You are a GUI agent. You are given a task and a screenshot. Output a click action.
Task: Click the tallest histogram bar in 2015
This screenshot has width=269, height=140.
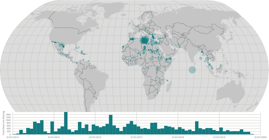(x=66, y=123)
